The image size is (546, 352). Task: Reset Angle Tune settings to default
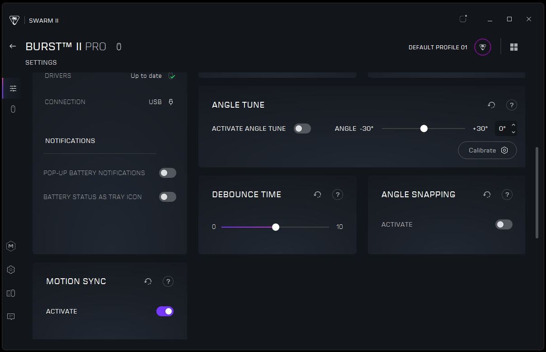coord(491,105)
